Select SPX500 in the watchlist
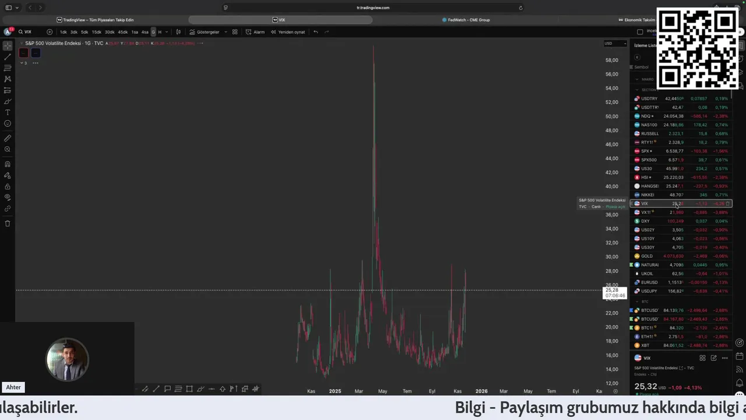This screenshot has width=746, height=420. point(681,160)
